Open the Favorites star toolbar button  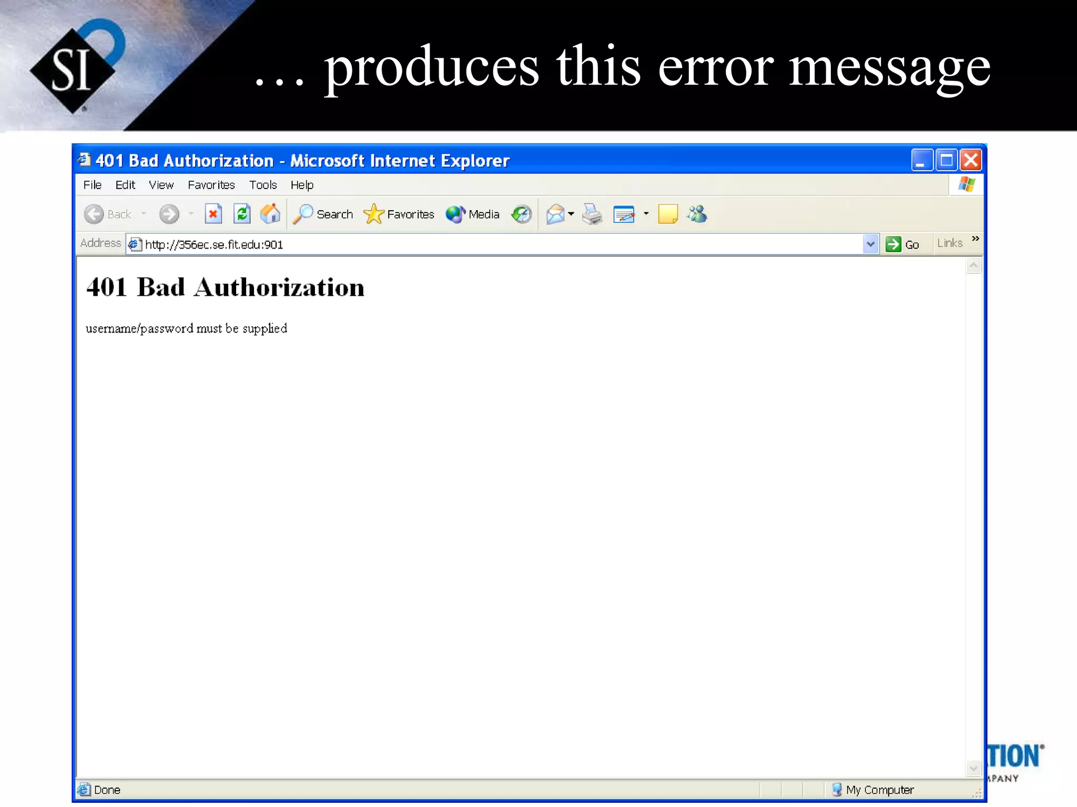[x=399, y=214]
